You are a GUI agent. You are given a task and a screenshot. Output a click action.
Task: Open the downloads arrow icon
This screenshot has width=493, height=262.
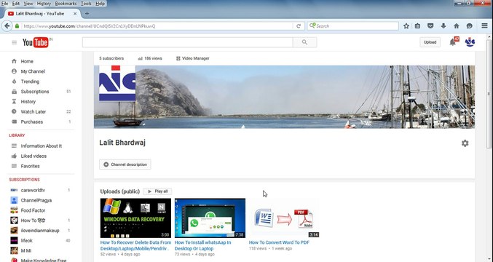point(443,26)
